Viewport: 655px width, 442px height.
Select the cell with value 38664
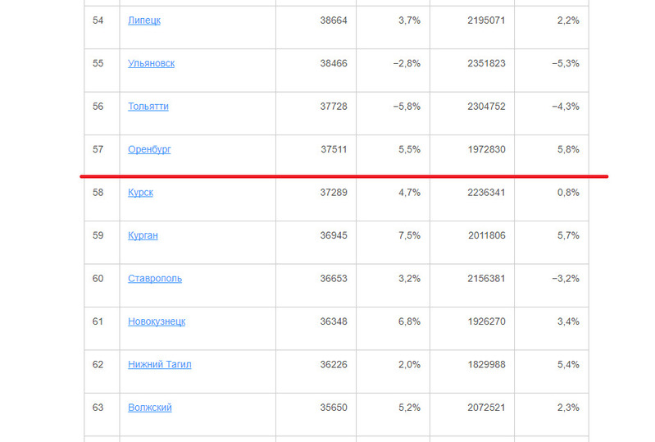pos(334,21)
